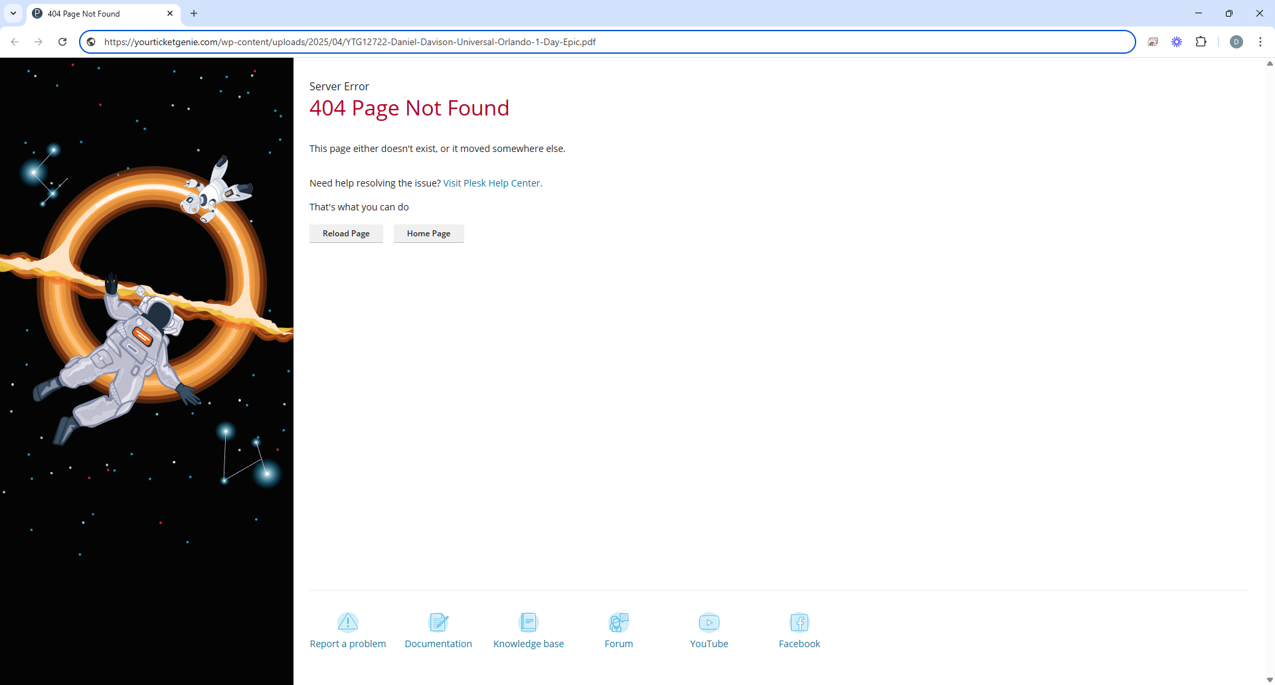The width and height of the screenshot is (1275, 685).
Task: Click the Report a problem warning icon
Action: point(348,622)
